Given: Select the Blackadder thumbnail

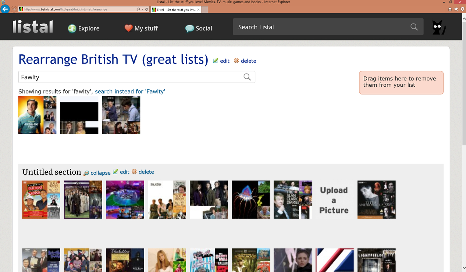Looking at the screenshot, I should (x=125, y=260).
